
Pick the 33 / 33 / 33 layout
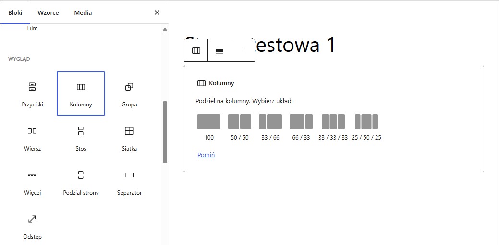[333, 122]
